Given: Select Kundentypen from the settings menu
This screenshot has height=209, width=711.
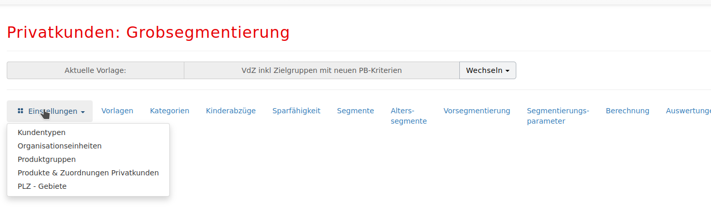Looking at the screenshot, I should 41,132.
